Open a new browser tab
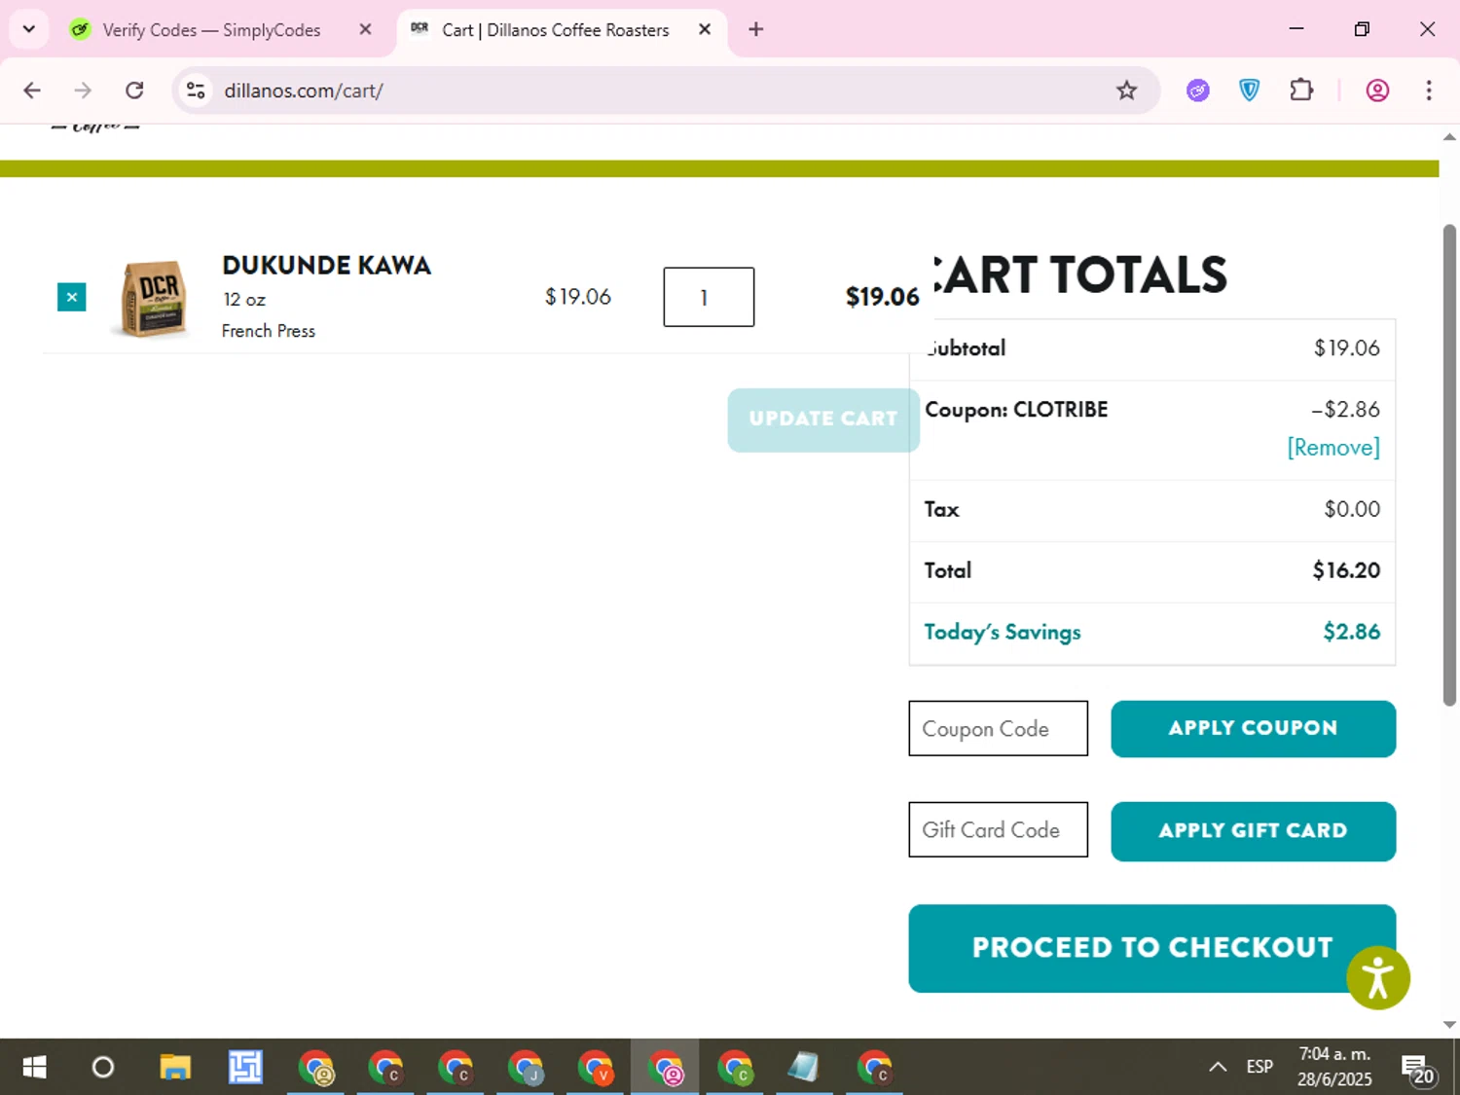This screenshot has height=1095, width=1460. (756, 30)
